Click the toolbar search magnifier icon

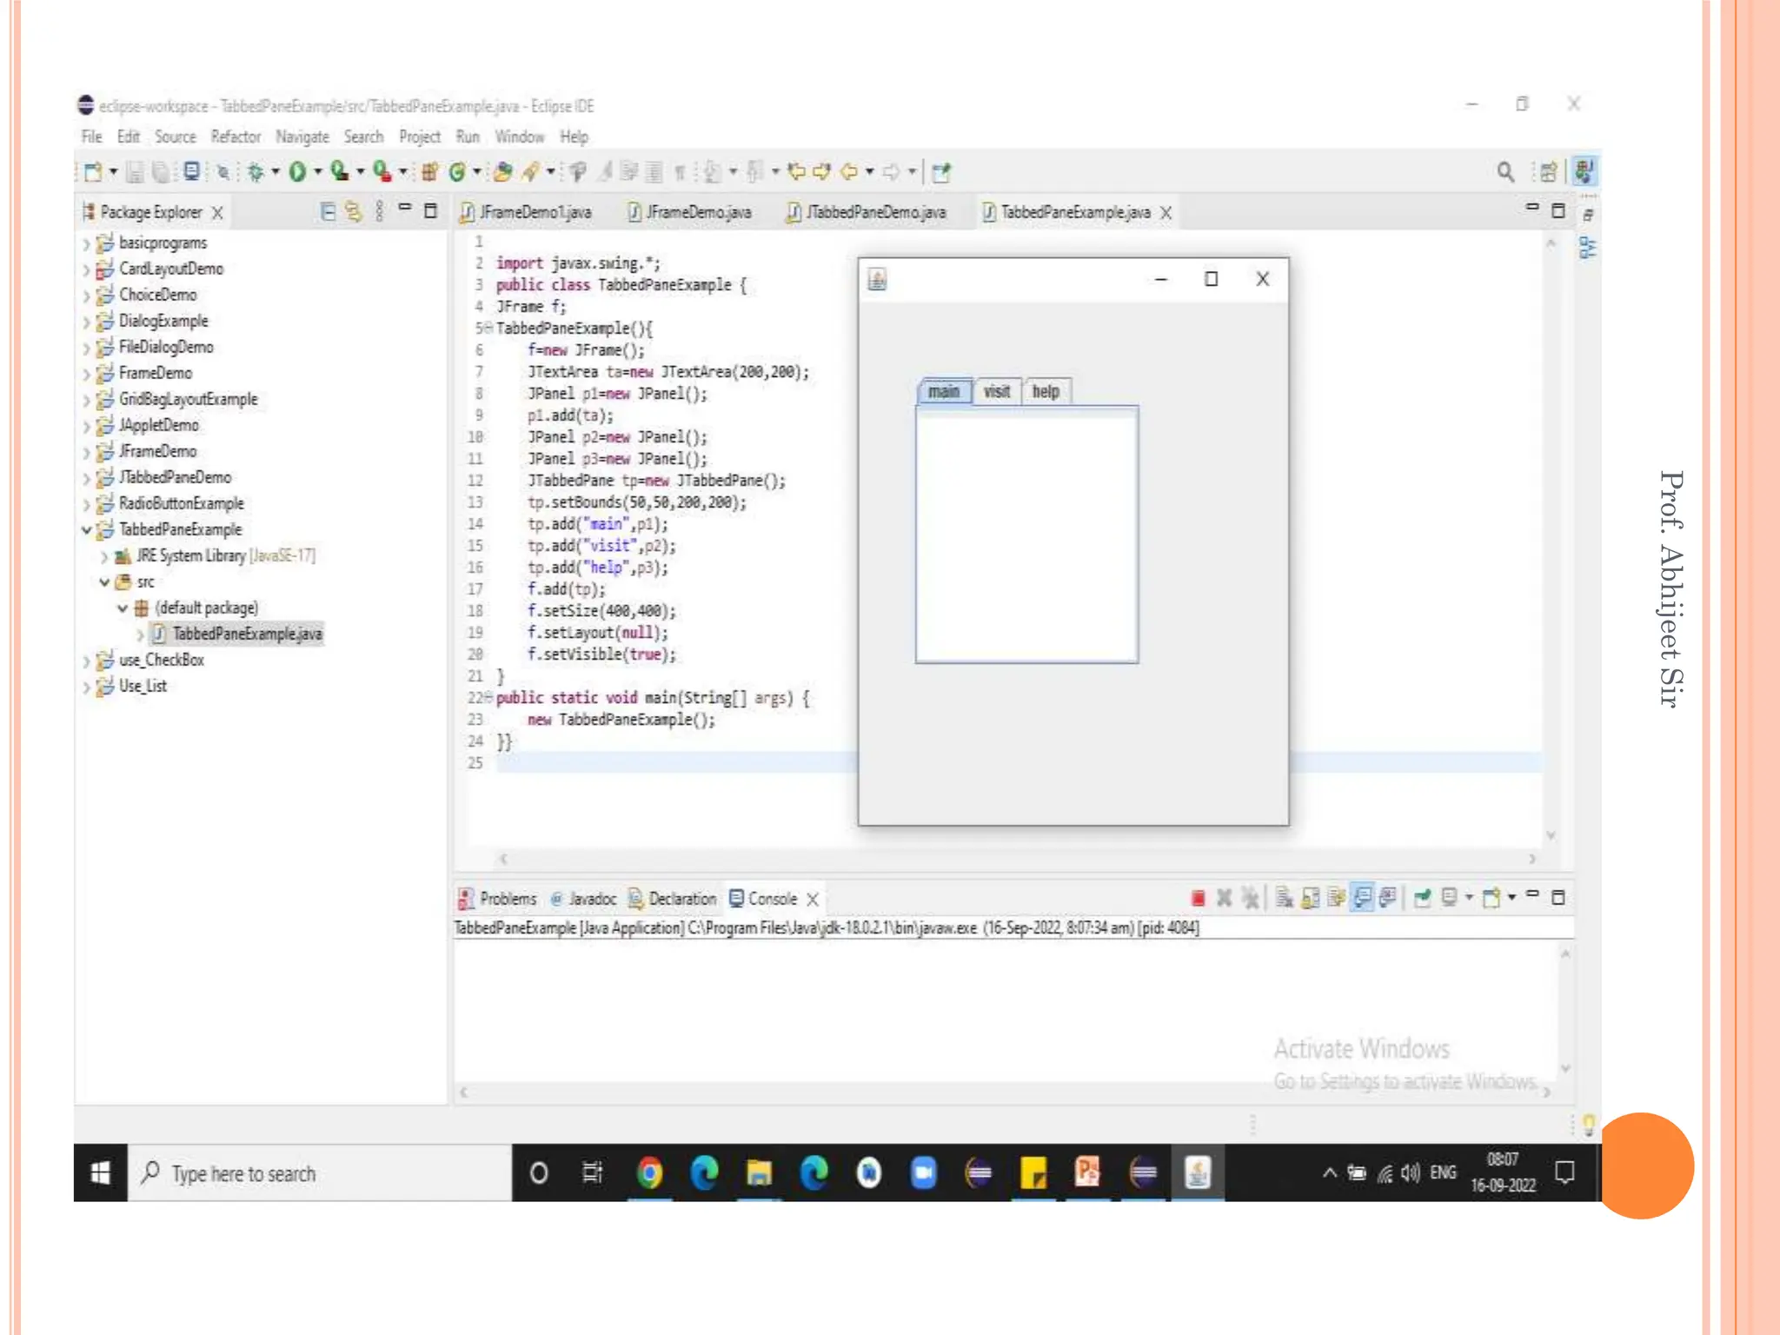(1505, 172)
